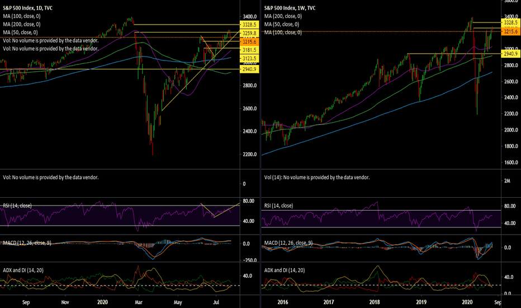Click the RSI (14, close) legend on daily chart

[17, 206]
